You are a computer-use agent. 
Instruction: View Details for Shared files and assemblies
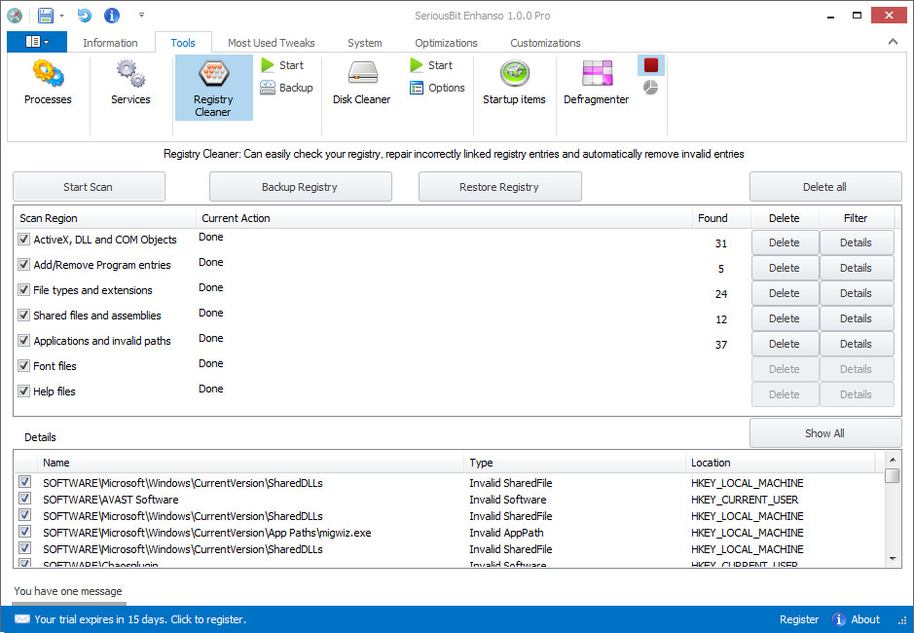pyautogui.click(x=857, y=318)
